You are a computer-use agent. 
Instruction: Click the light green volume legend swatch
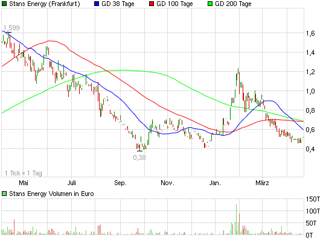[x=4, y=194]
